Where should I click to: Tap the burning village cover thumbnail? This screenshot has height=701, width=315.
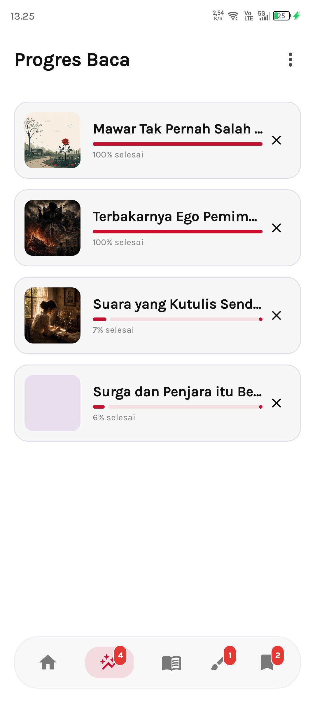(x=52, y=228)
